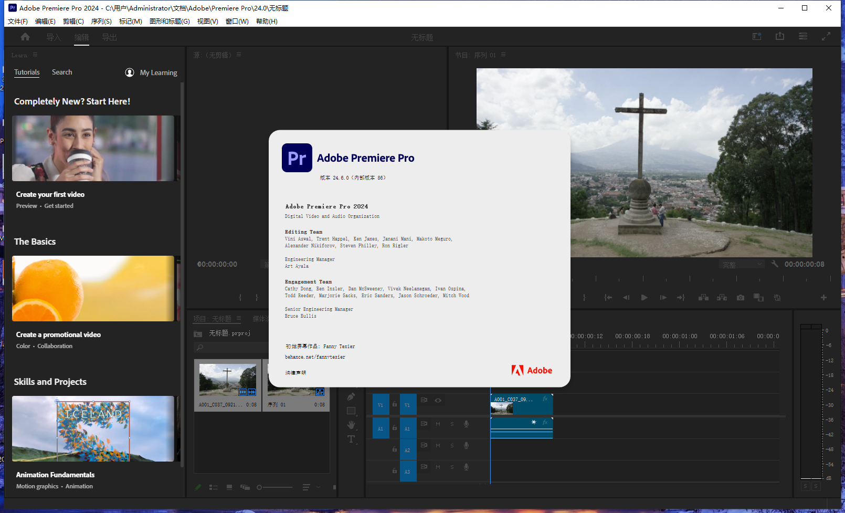This screenshot has height=513, width=845.
Task: Open the 窗口 menu
Action: (237, 21)
